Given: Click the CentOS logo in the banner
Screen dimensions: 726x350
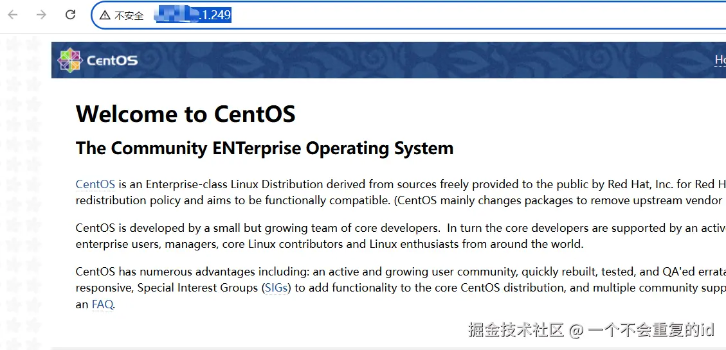Looking at the screenshot, I should pos(98,60).
